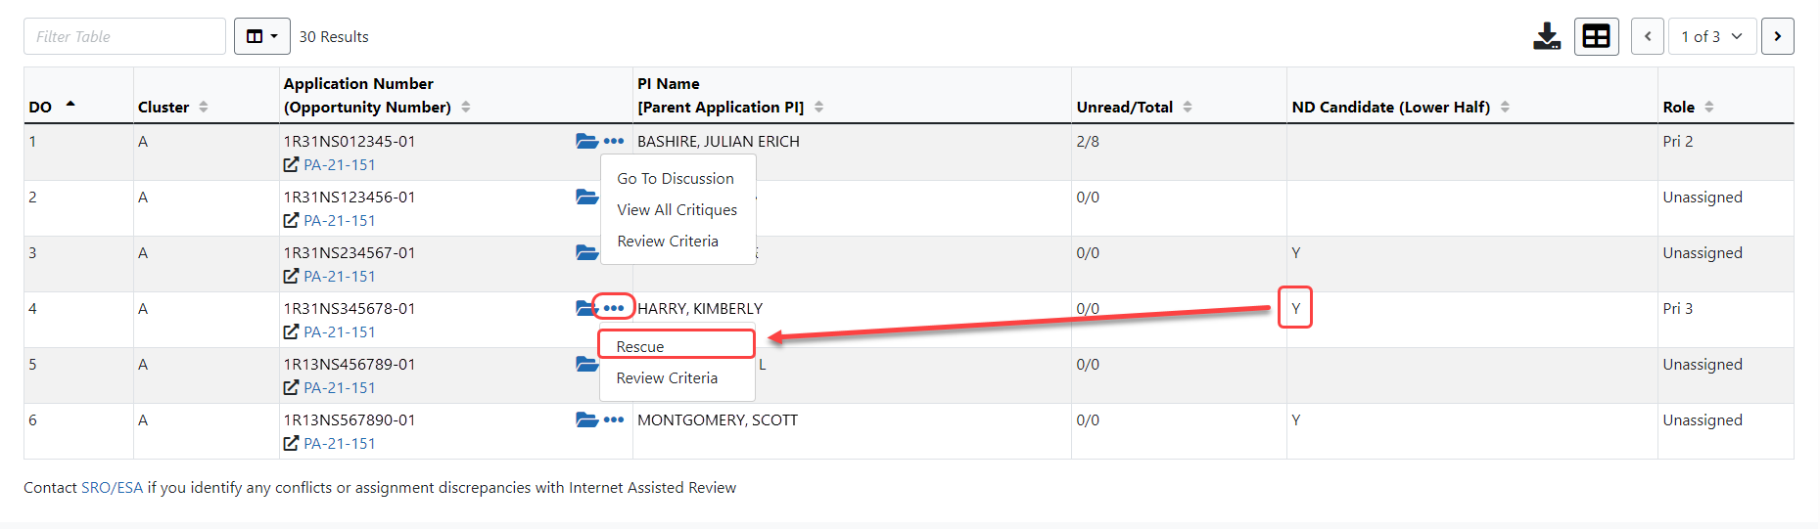
Task: Open PA-21-151 link under 1R13NS567890-01
Action: tap(340, 443)
